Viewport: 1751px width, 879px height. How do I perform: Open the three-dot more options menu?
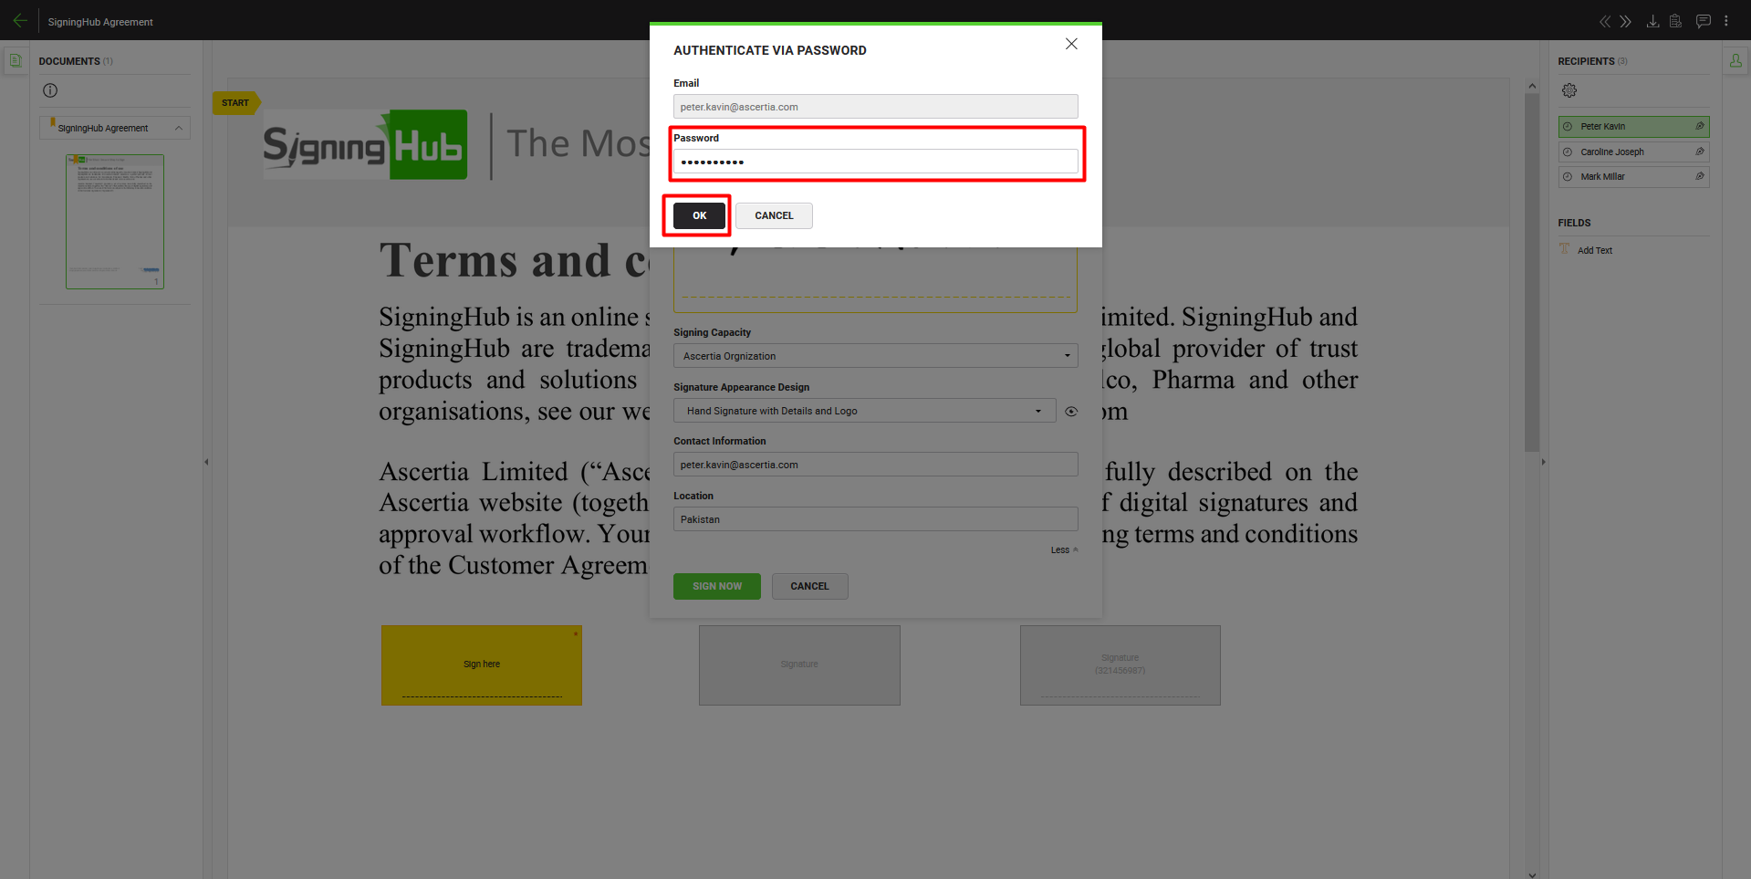click(1726, 21)
